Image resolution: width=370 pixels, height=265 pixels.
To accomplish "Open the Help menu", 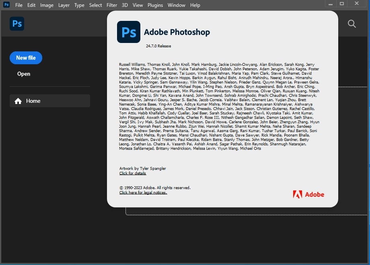I will [x=195, y=5].
